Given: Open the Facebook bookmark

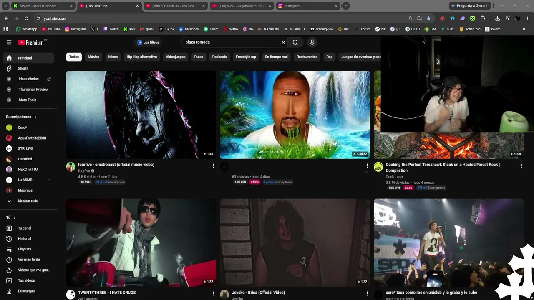Looking at the screenshot, I should [x=189, y=29].
